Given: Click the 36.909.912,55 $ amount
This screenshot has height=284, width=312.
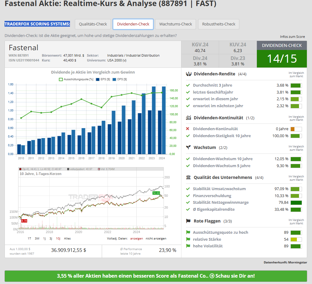Looking at the screenshot, I should (x=68, y=250).
